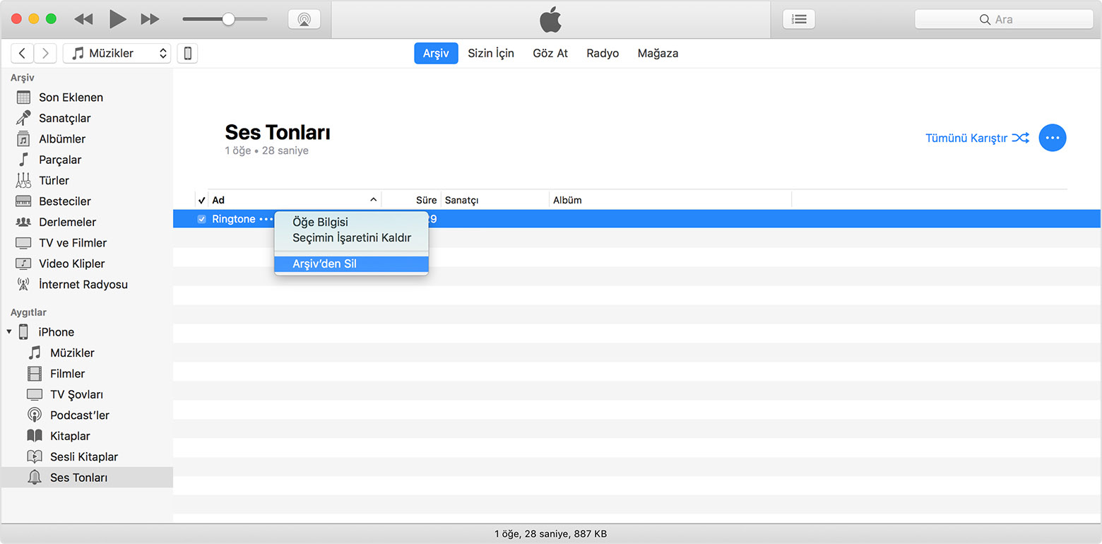Click the blue more options ellipsis button
Image resolution: width=1102 pixels, height=544 pixels.
1053,138
